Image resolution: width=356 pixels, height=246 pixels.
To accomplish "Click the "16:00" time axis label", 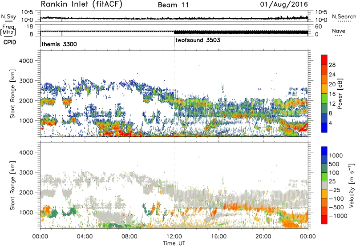I will pos(218,237).
